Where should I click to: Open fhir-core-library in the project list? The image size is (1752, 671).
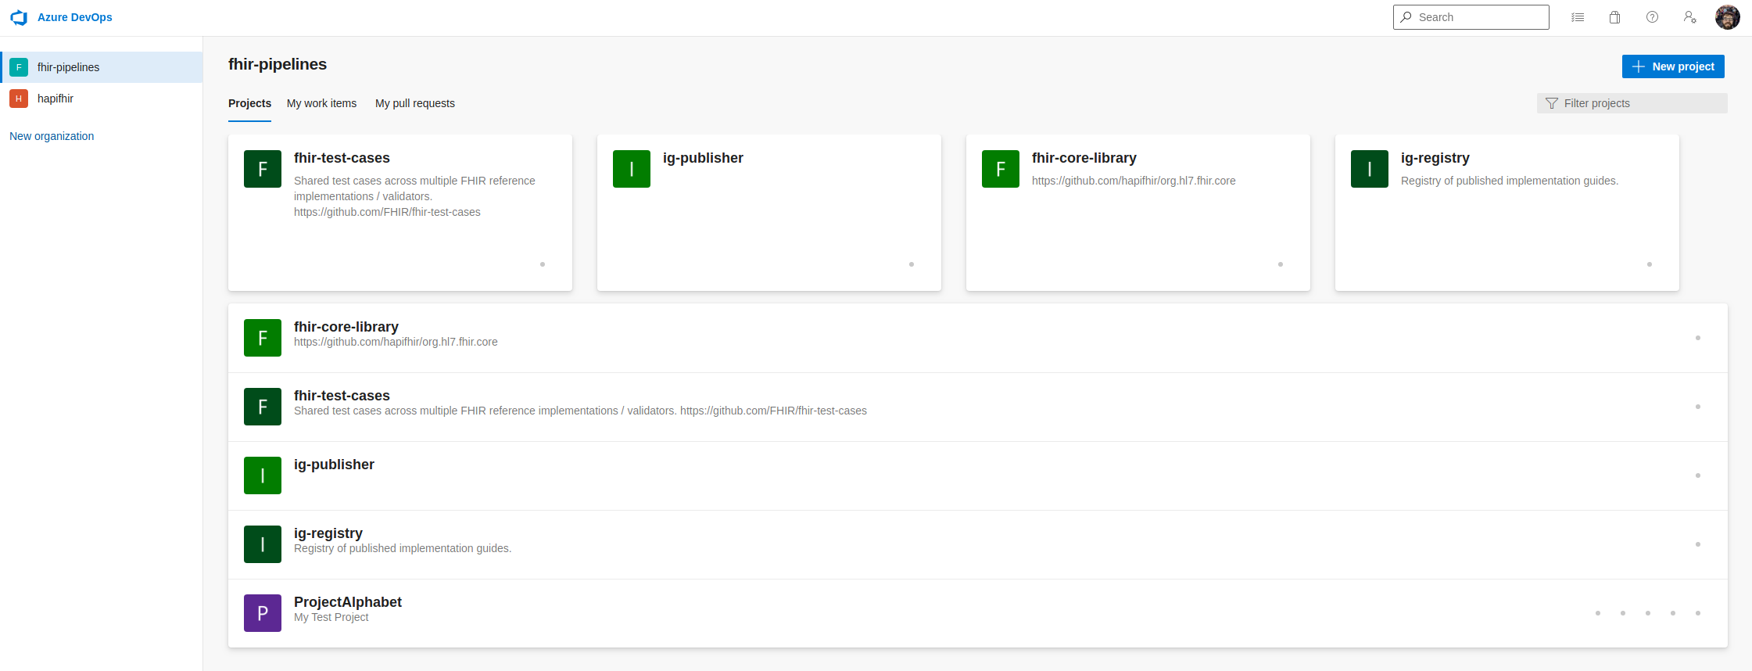pos(346,327)
